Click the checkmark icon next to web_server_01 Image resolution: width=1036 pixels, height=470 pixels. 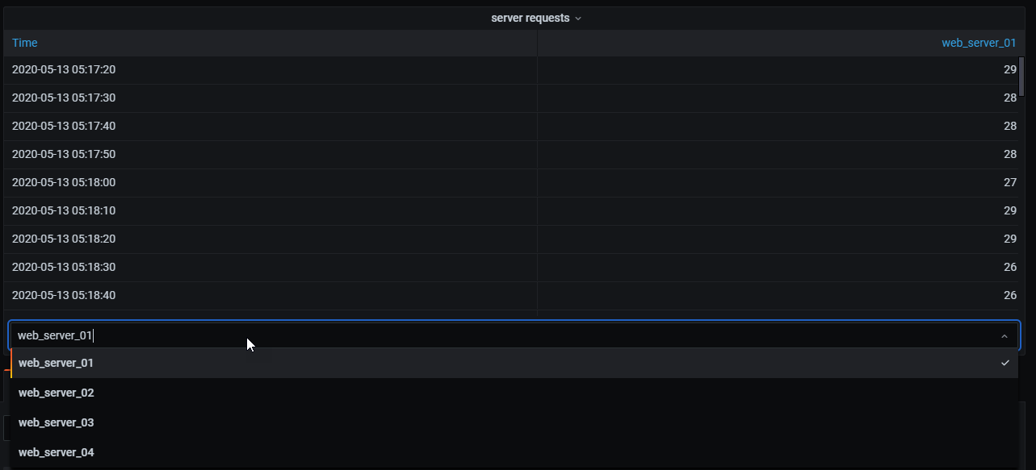click(1005, 363)
